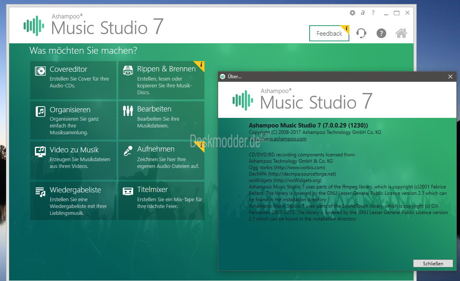Click 'Was möchten Sie machen?' heading

[x=83, y=51]
